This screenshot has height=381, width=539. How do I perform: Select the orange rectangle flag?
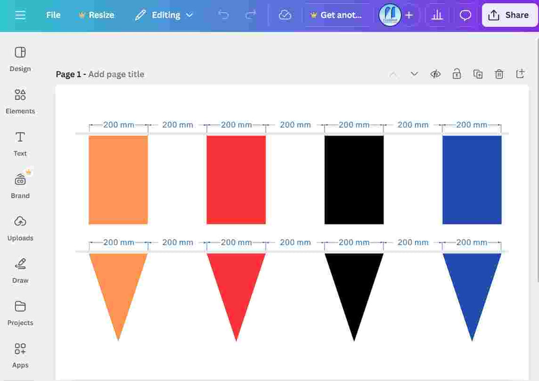118,180
